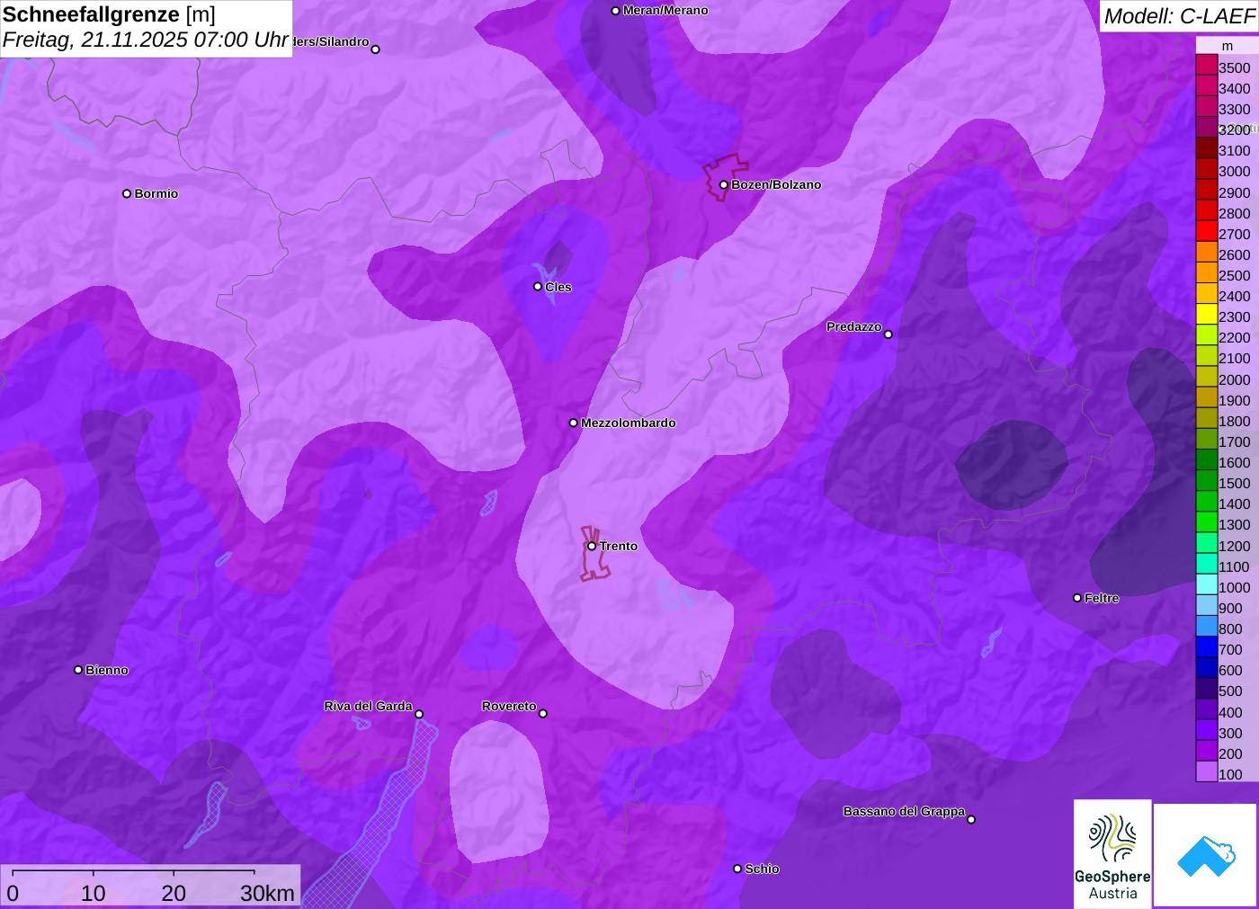Click the 1000 m cyan legend swatch
This screenshot has height=909, width=1259.
(x=1207, y=584)
